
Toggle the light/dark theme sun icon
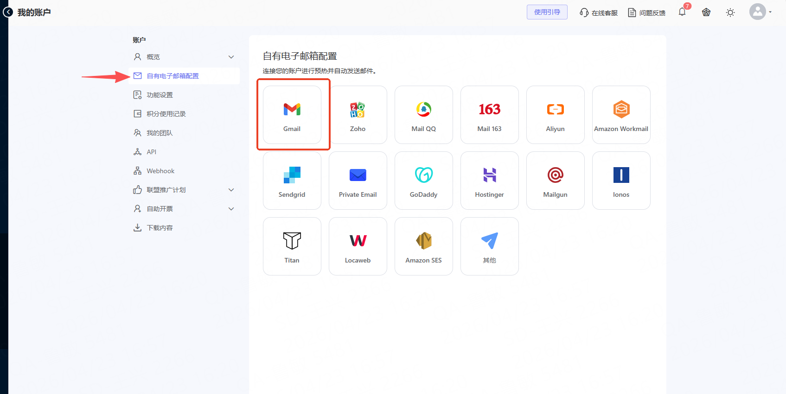pos(730,13)
